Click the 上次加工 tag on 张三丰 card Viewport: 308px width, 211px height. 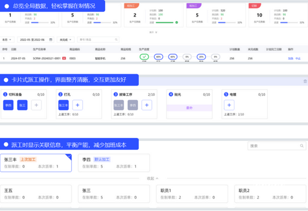point(29,159)
